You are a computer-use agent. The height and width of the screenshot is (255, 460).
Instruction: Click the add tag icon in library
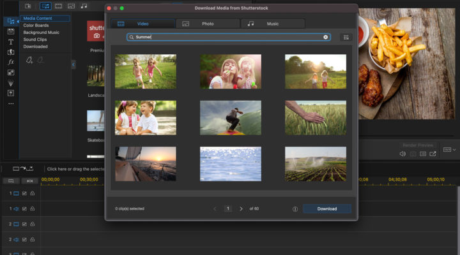29,61
